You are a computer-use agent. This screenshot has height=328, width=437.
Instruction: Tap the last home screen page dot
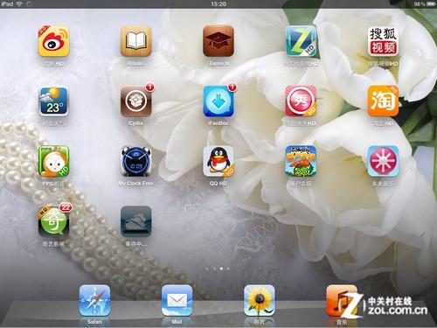pyautogui.click(x=228, y=269)
